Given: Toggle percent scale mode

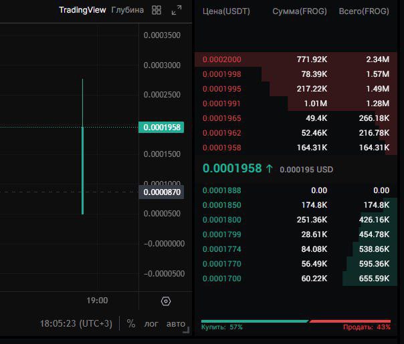Looking at the screenshot, I should (131, 323).
